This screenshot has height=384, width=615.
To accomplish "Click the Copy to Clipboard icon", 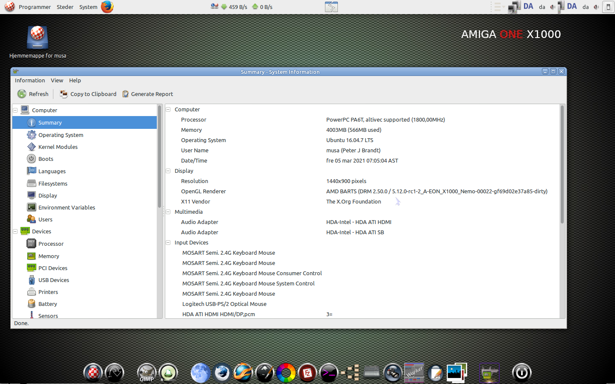I will 64,94.
